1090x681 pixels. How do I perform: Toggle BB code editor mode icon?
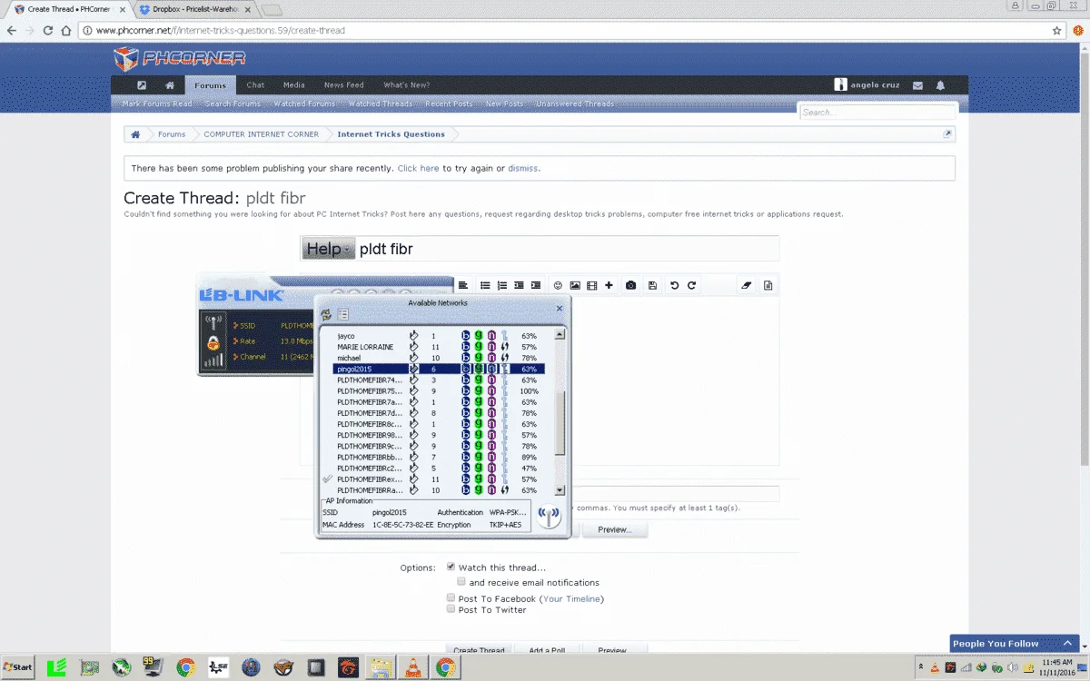(768, 285)
